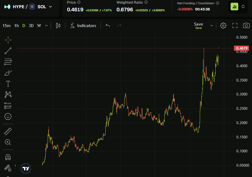252x177 pixels.
Task: Click the TradingView logo badge
Action: (x=26, y=168)
